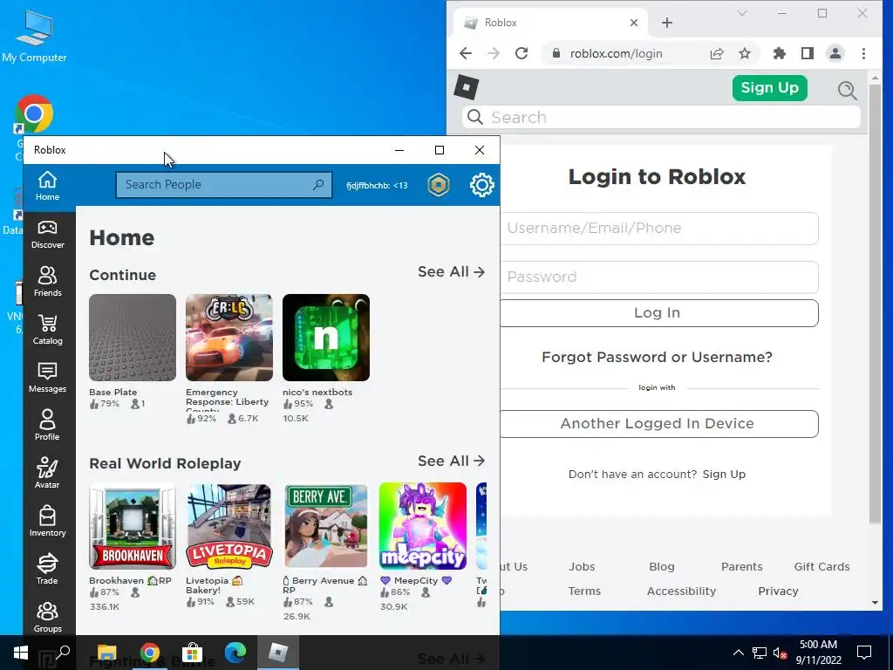Open the My Computer desktop icon
The height and width of the screenshot is (670, 893).
(x=34, y=35)
